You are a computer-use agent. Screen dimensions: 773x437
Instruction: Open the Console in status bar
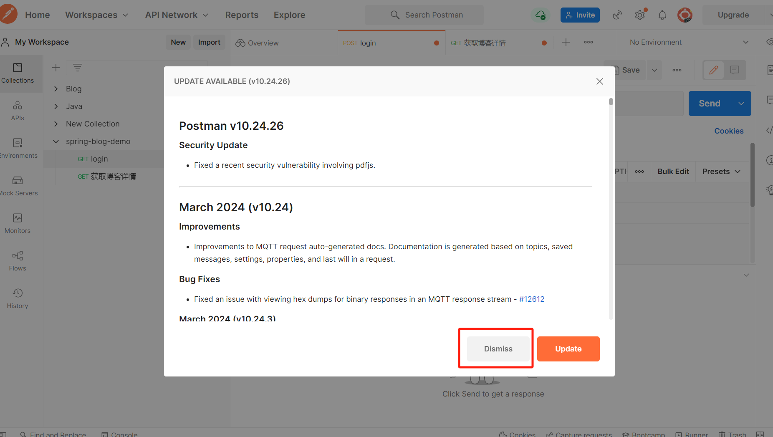tap(119, 434)
